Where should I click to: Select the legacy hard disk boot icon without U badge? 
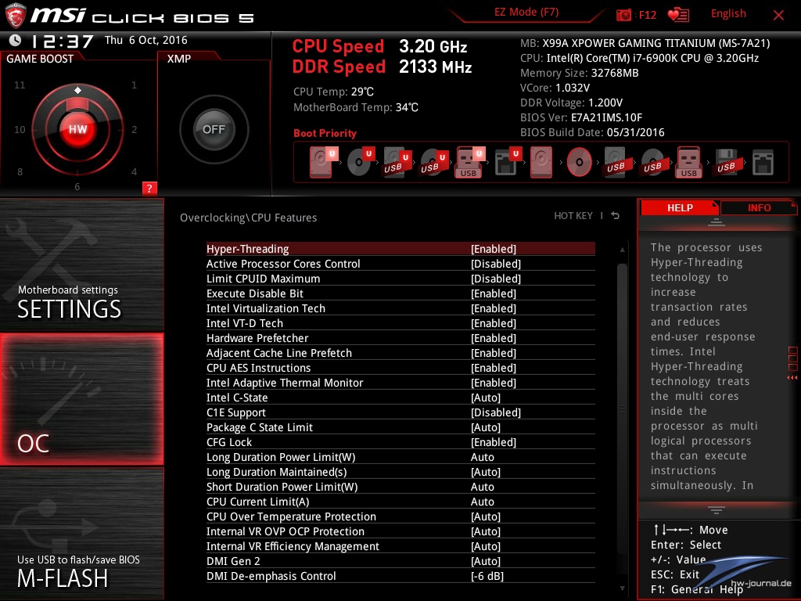point(541,162)
